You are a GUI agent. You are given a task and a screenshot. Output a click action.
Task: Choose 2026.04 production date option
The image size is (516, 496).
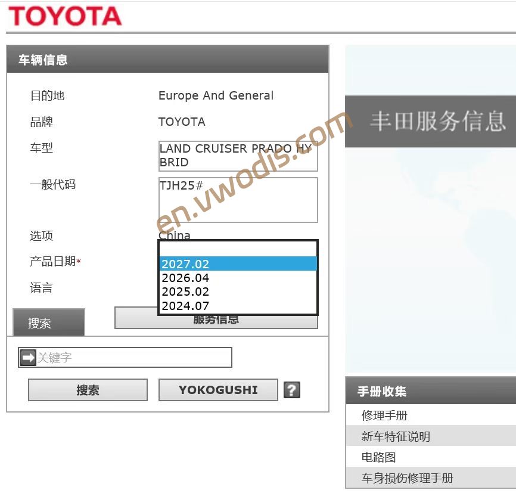tap(238, 278)
